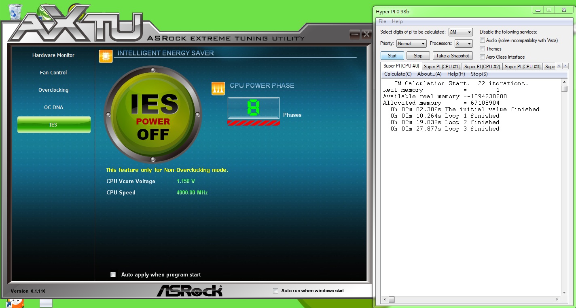Check the Aero Glass Interface checkbox
This screenshot has width=576, height=308.
coord(482,57)
